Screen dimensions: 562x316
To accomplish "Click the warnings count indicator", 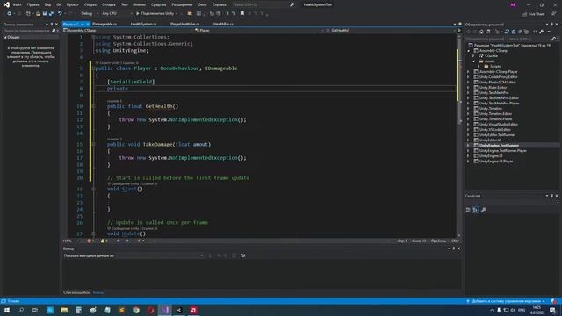I will click(x=104, y=241).
